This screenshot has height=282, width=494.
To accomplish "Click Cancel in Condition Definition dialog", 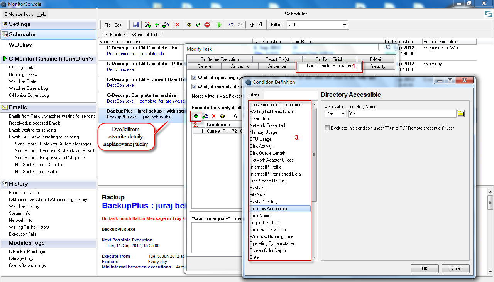I will (x=455, y=269).
